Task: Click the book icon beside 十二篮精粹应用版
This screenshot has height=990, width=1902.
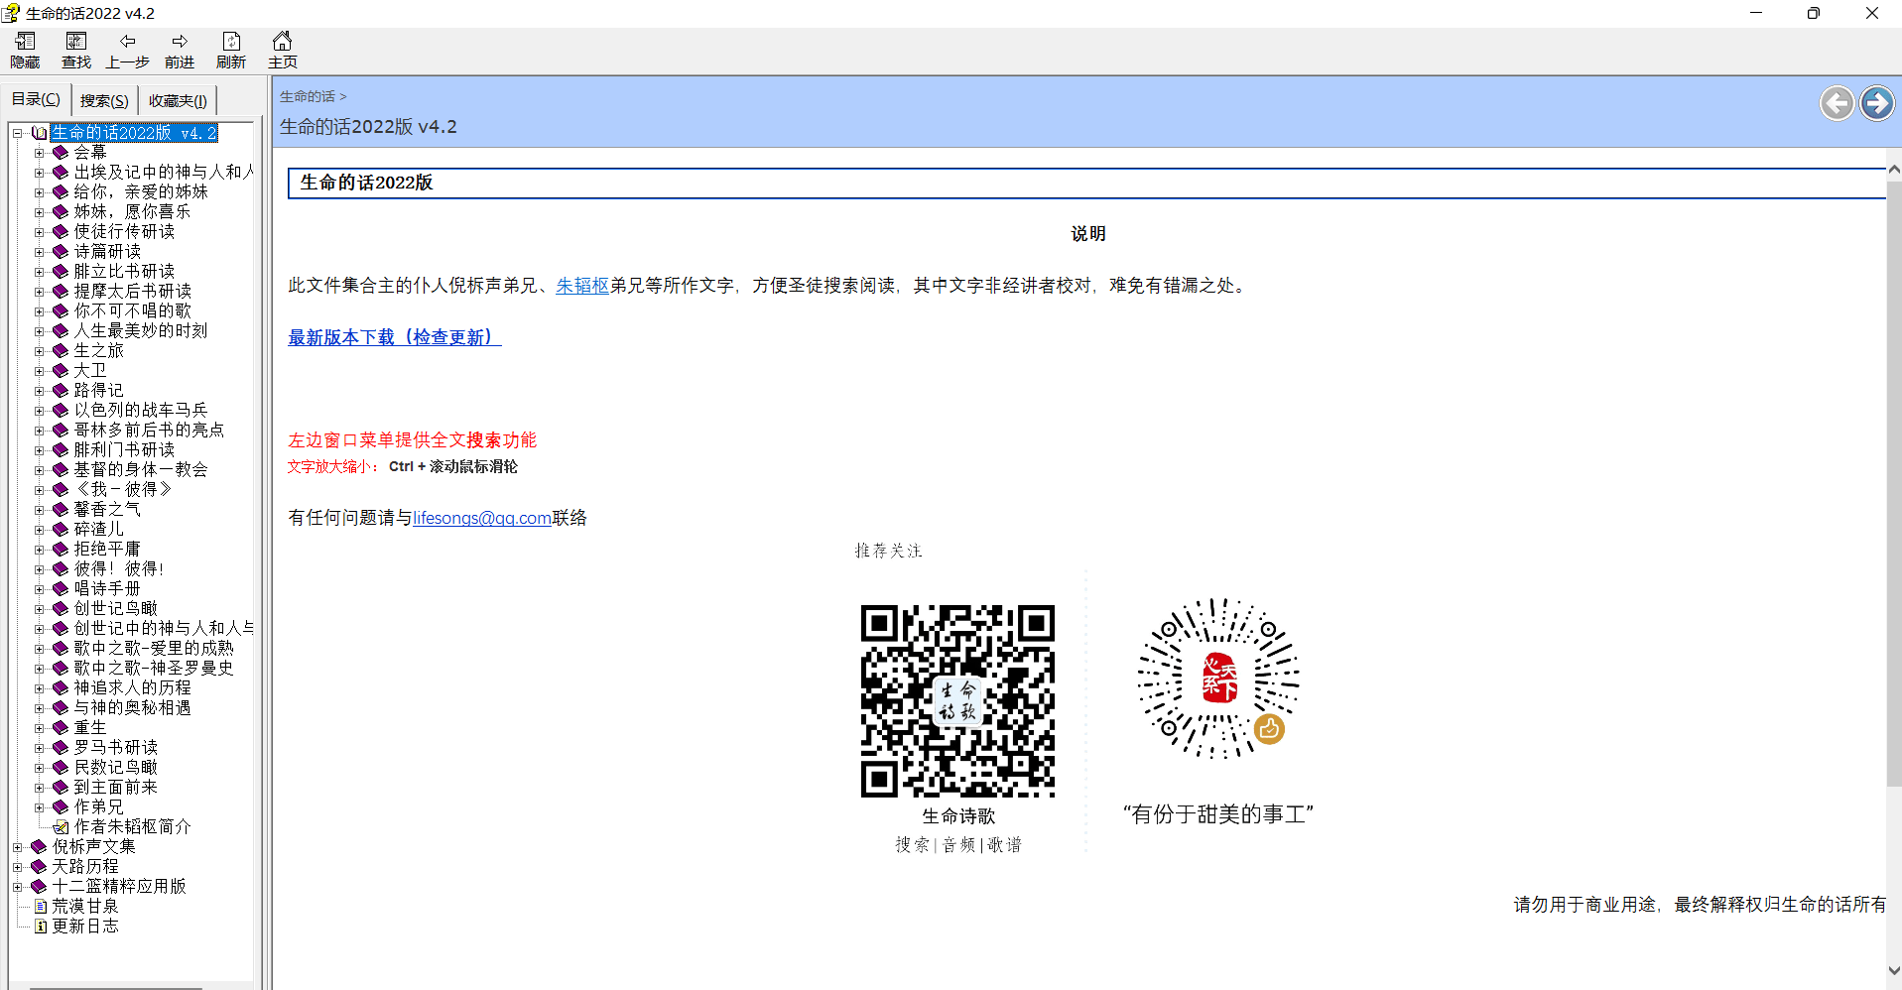Action: click(x=39, y=886)
